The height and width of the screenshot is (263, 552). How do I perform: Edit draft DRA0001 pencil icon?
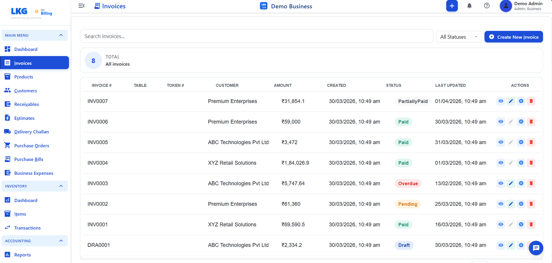[511, 245]
